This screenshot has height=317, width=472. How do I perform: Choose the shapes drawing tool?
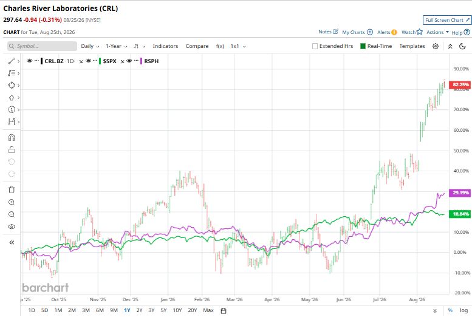pos(12,85)
